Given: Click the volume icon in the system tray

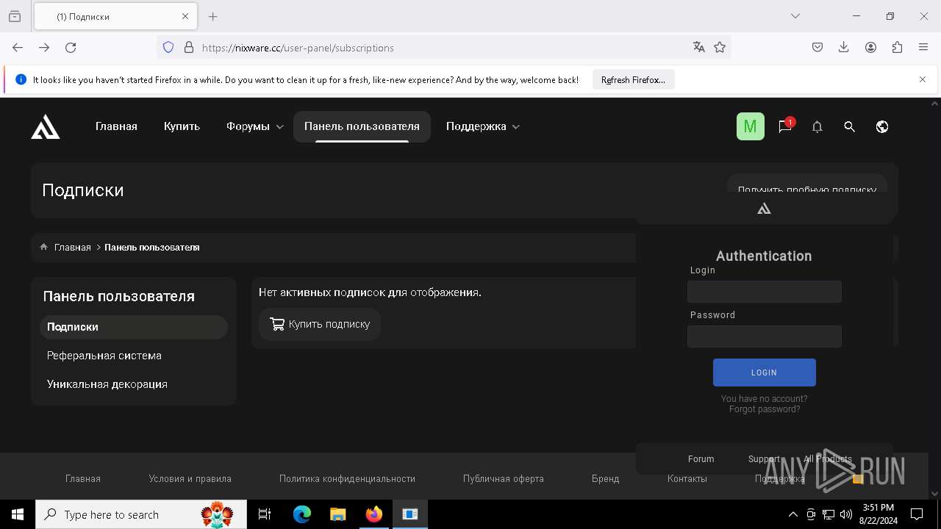Looking at the screenshot, I should (846, 514).
